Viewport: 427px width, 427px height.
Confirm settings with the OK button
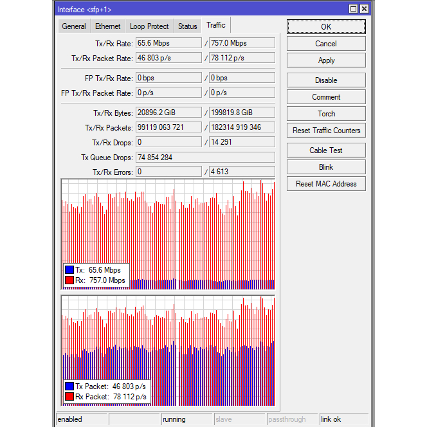pyautogui.click(x=326, y=27)
